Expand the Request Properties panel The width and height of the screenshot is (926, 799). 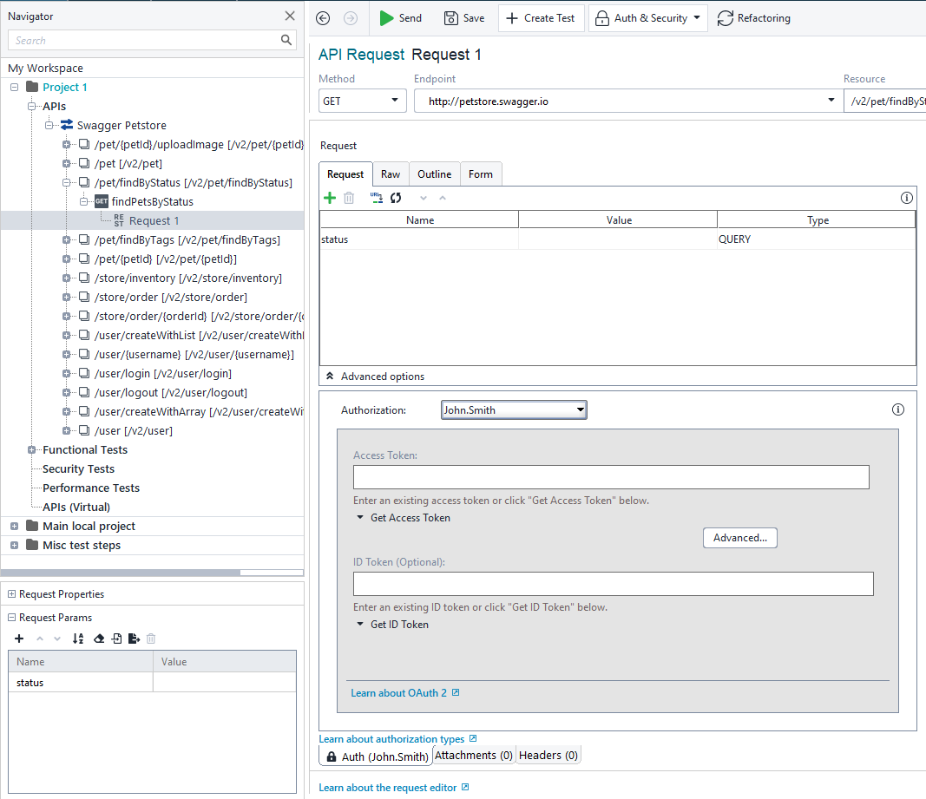tap(12, 594)
